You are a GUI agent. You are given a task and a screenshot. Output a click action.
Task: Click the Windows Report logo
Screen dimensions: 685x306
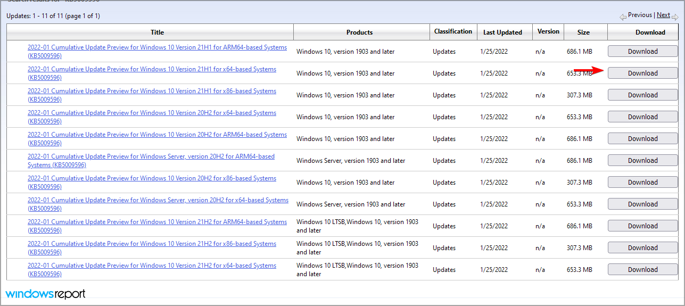(45, 294)
